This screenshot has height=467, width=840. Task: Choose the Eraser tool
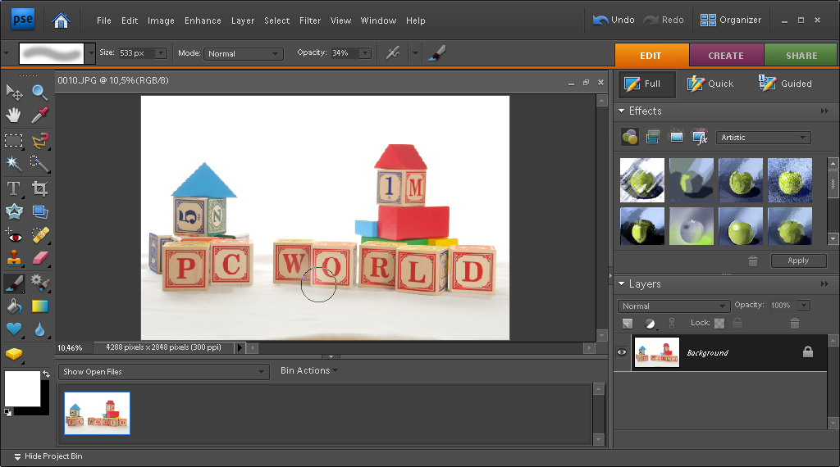[39, 259]
